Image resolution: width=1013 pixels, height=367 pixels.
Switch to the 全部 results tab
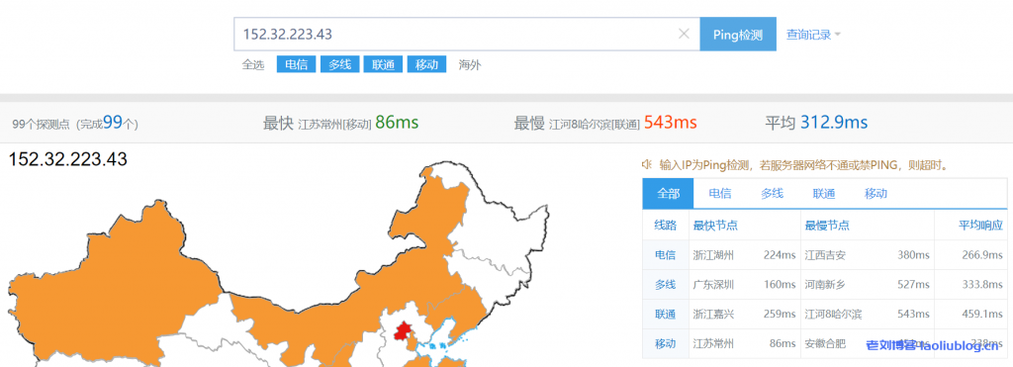coord(668,193)
